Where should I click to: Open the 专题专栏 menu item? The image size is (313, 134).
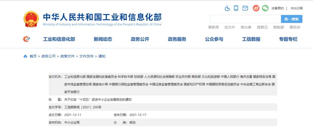pyautogui.click(x=288, y=39)
